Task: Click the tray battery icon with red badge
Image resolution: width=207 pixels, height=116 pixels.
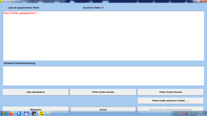Action: pos(183,114)
